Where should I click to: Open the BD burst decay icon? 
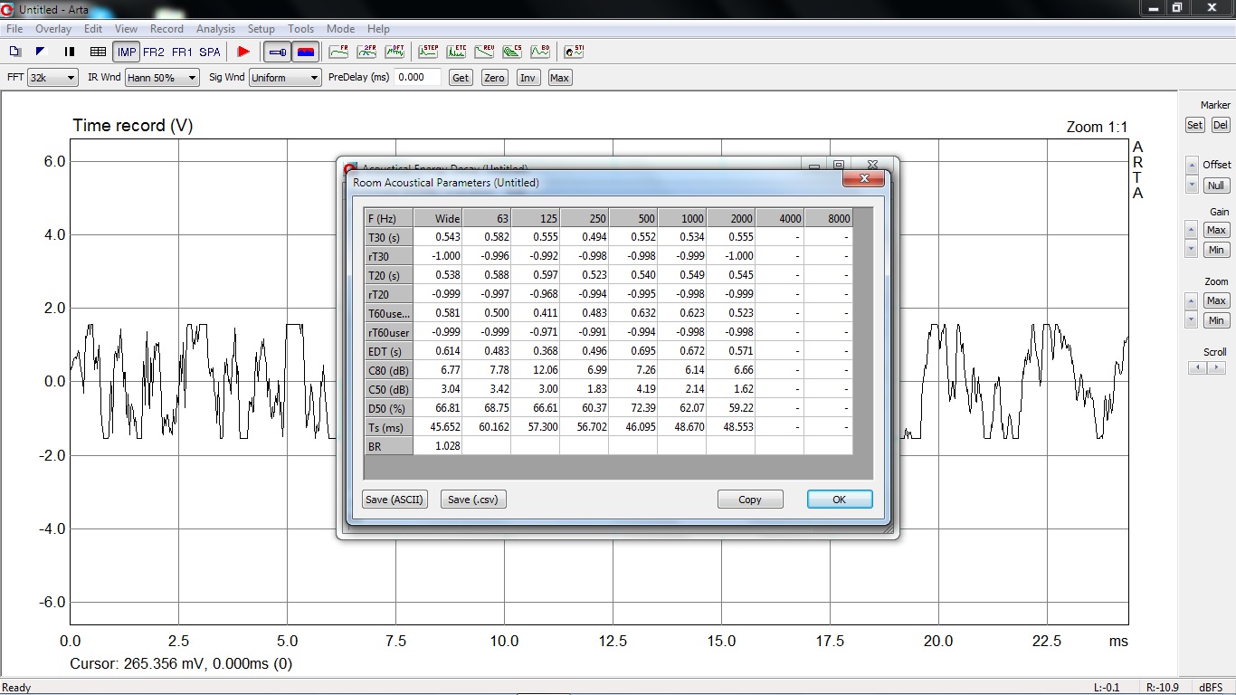coord(539,52)
